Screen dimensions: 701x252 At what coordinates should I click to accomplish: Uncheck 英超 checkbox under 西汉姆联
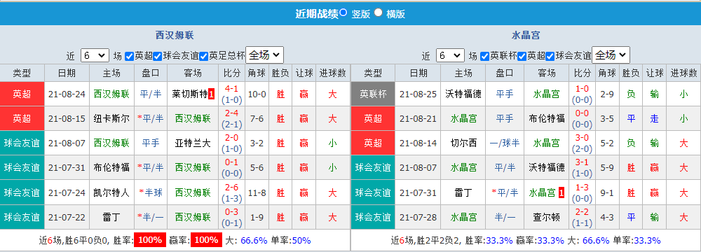pyautogui.click(x=129, y=56)
